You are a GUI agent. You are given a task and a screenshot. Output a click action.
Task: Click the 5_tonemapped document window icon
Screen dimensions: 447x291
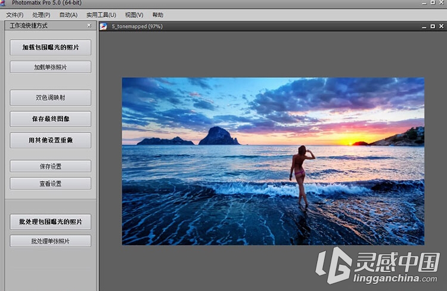[x=103, y=26]
